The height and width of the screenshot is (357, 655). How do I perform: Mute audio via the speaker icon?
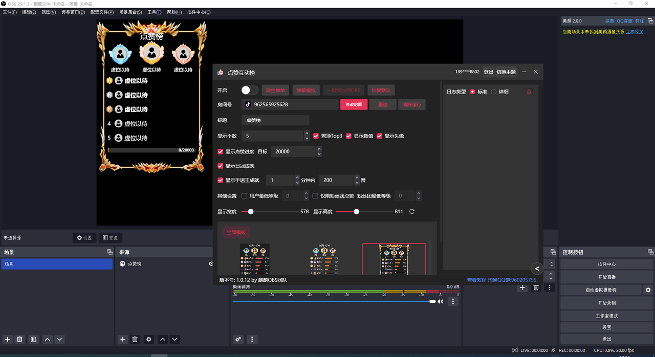pyautogui.click(x=440, y=302)
